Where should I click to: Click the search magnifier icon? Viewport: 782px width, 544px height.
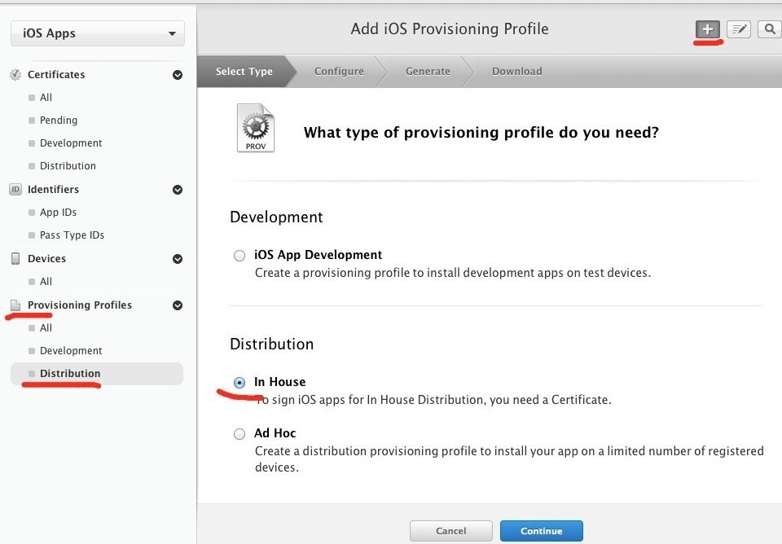[x=770, y=29]
